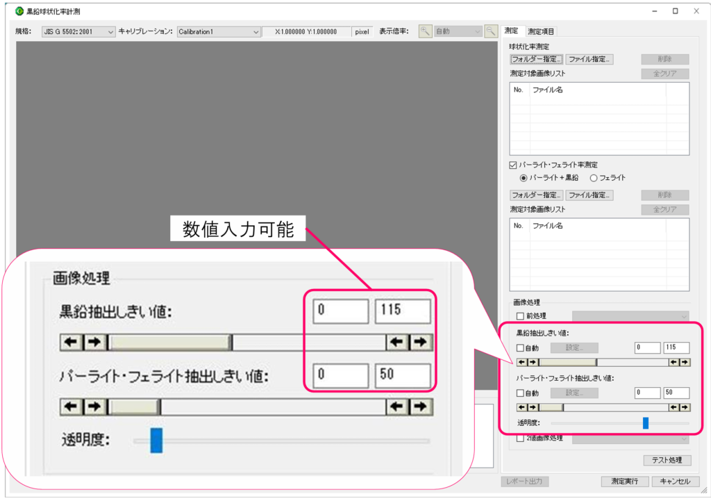Click the テスト処理 button
The height and width of the screenshot is (501, 711).
667,460
